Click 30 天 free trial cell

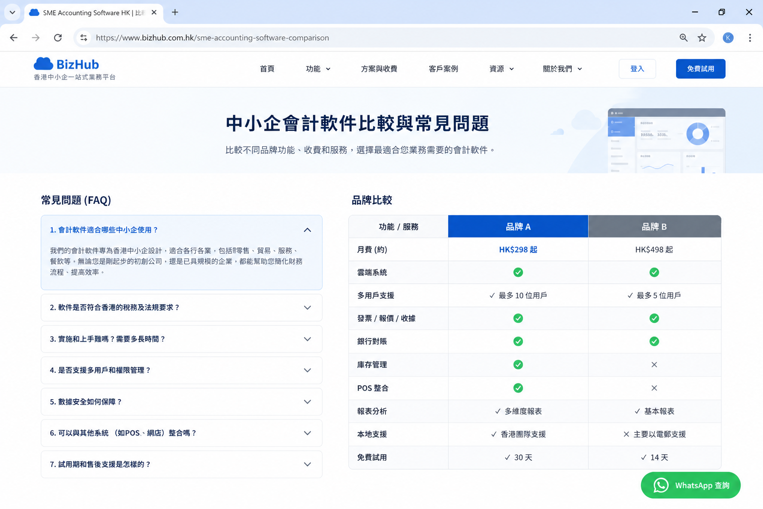(518, 458)
